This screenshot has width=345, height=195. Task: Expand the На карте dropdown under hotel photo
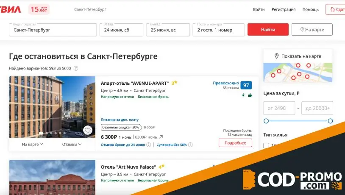point(32,145)
